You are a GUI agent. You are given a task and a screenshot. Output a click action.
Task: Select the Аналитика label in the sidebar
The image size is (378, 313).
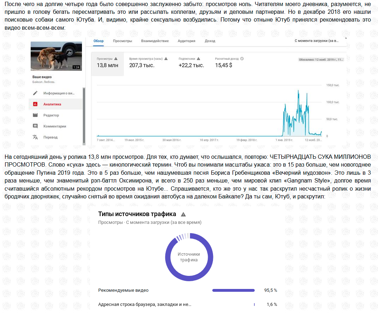pyautogui.click(x=52, y=104)
